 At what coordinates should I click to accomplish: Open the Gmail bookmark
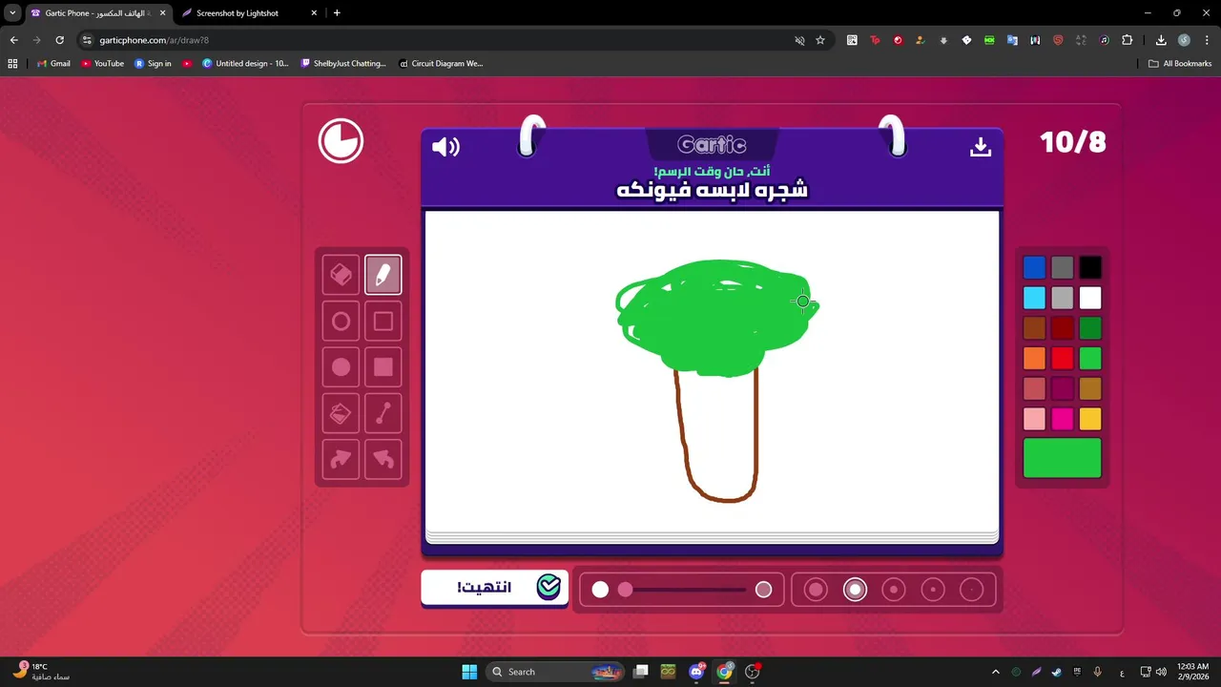point(53,64)
